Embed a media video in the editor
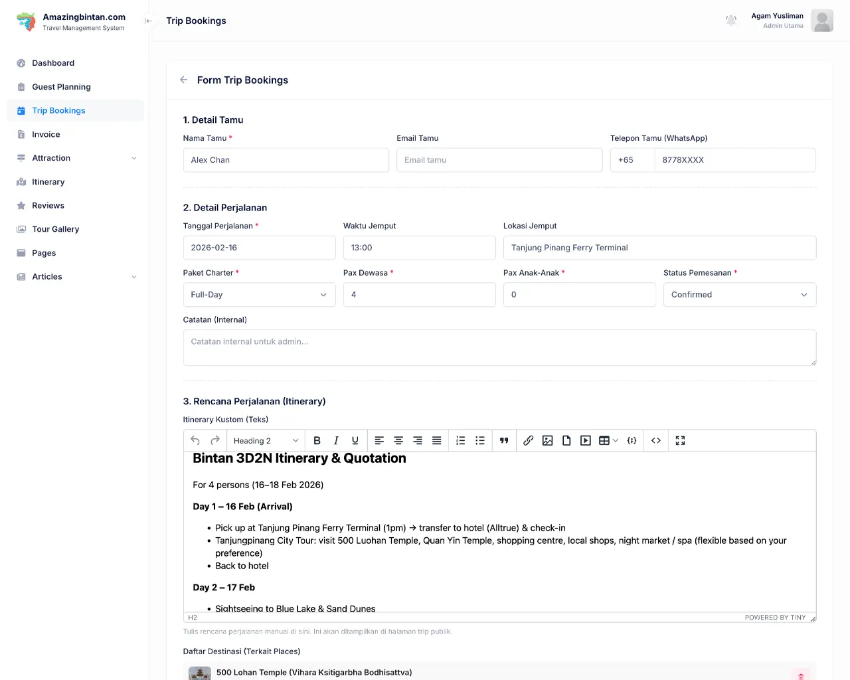This screenshot has width=850, height=680. (585, 440)
